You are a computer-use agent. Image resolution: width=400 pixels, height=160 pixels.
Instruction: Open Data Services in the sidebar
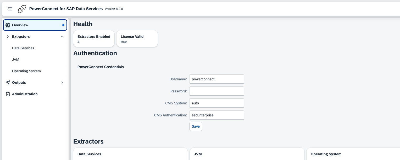tap(23, 48)
